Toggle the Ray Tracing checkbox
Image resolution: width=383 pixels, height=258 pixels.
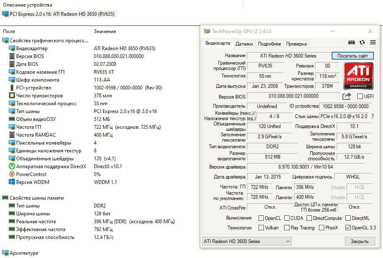pyautogui.click(x=287, y=228)
